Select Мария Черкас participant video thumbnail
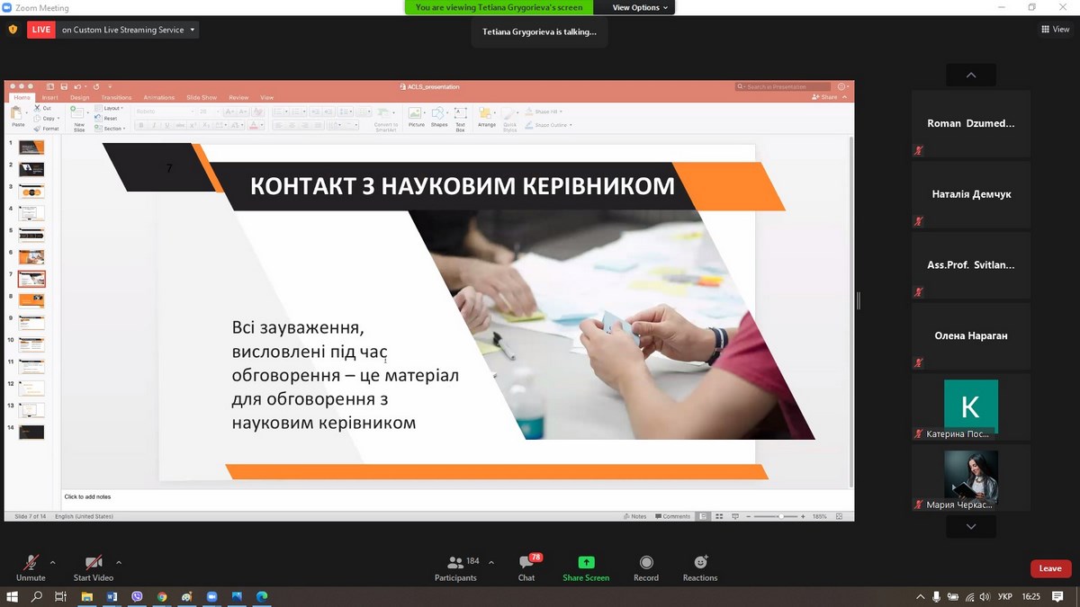The width and height of the screenshot is (1080, 607). coord(970,478)
